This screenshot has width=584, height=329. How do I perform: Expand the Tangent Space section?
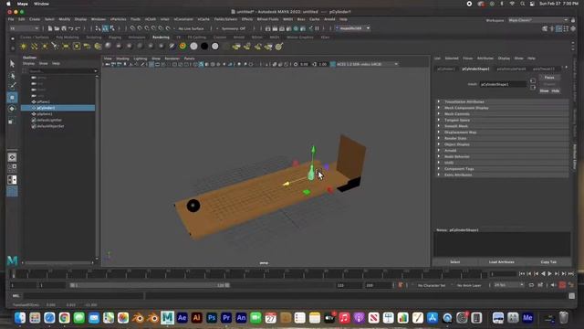coord(502,120)
